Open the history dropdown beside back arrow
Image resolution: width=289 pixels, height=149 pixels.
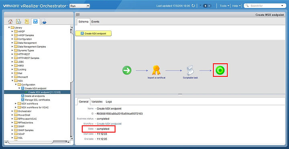pos(201,6)
